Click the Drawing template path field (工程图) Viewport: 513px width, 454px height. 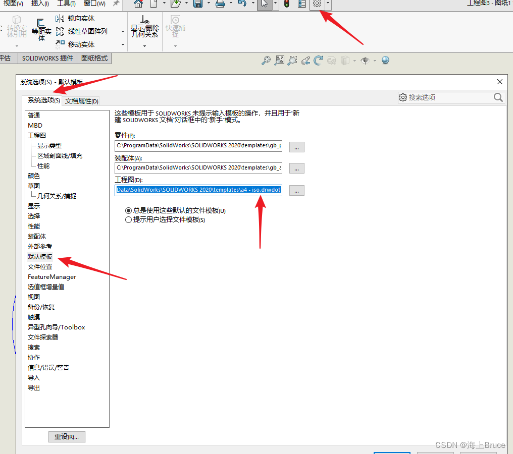tap(198, 190)
